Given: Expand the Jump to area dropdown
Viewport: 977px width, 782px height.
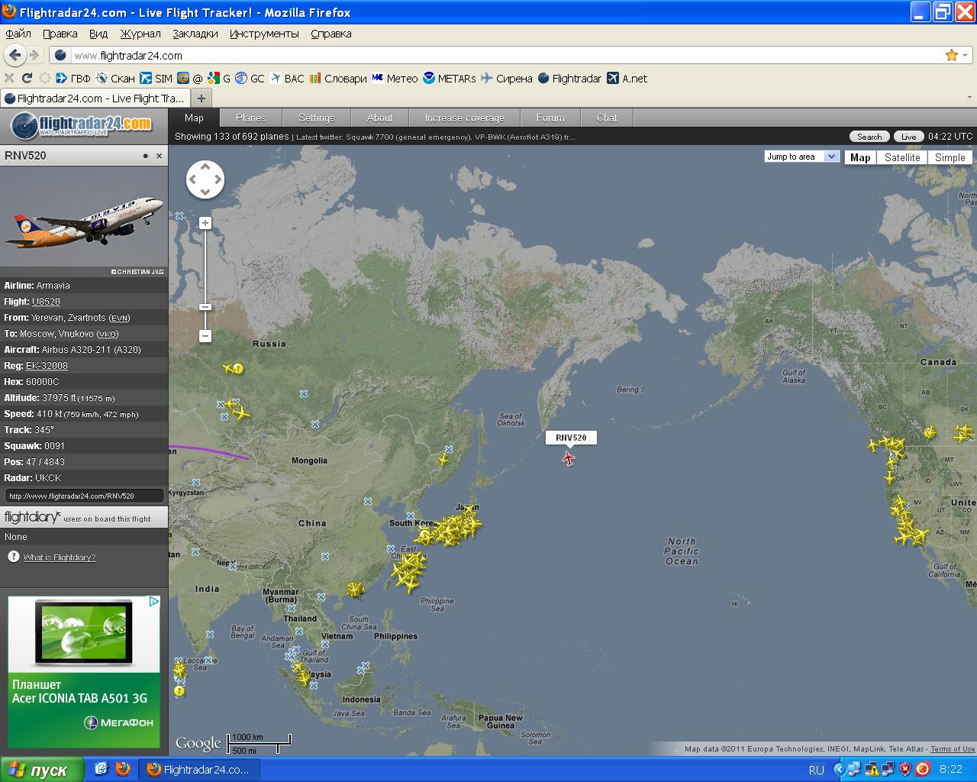Looking at the screenshot, I should click(801, 156).
